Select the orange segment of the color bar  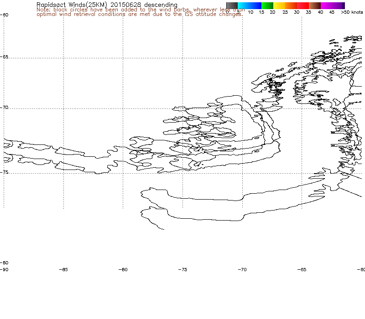coord(291,5)
